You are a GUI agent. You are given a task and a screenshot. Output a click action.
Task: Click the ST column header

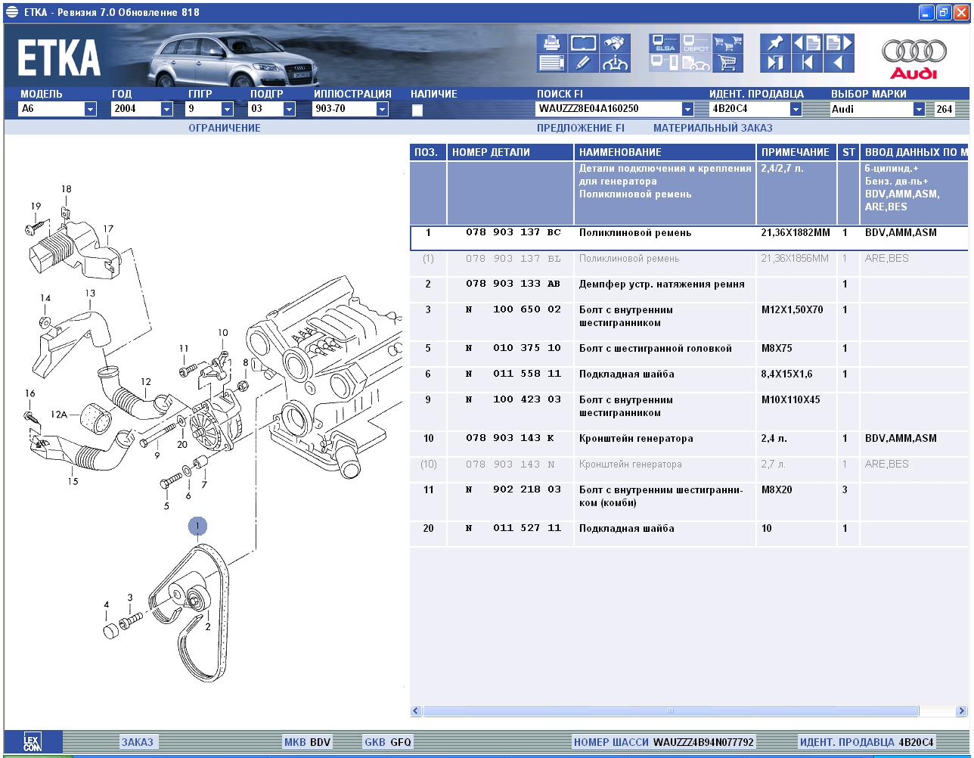(848, 152)
